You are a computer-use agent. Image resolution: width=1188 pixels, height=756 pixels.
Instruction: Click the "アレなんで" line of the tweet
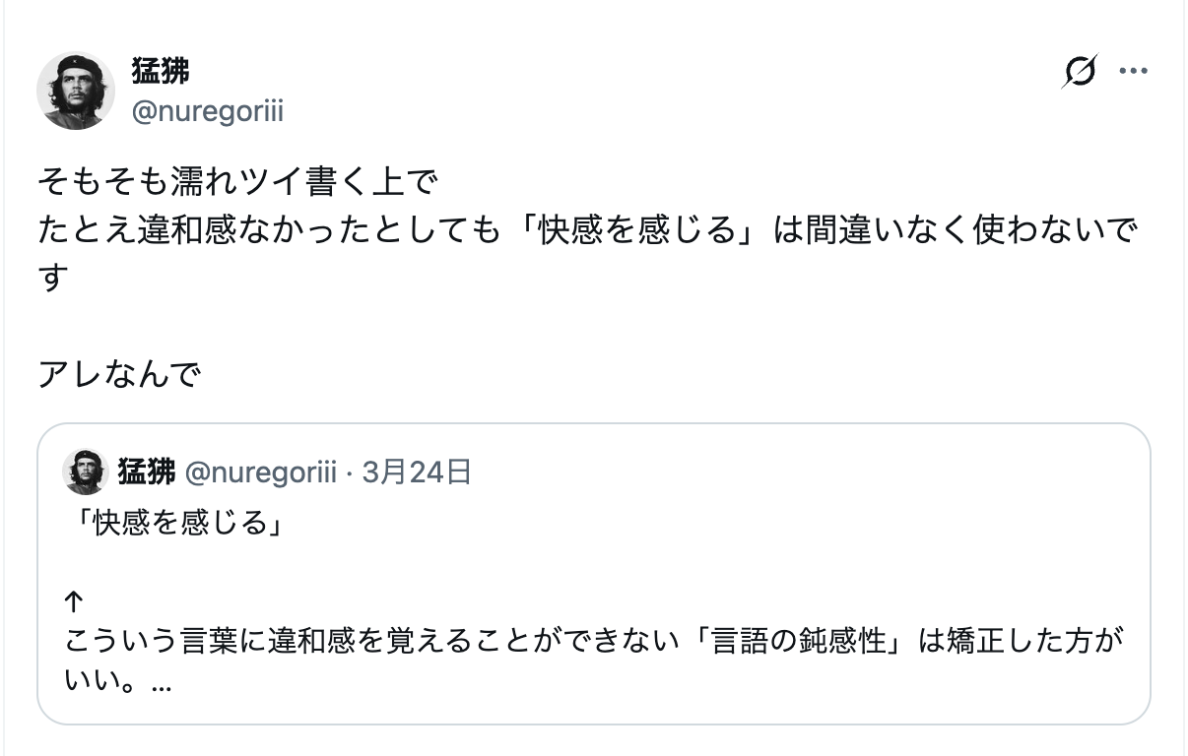[x=119, y=374]
